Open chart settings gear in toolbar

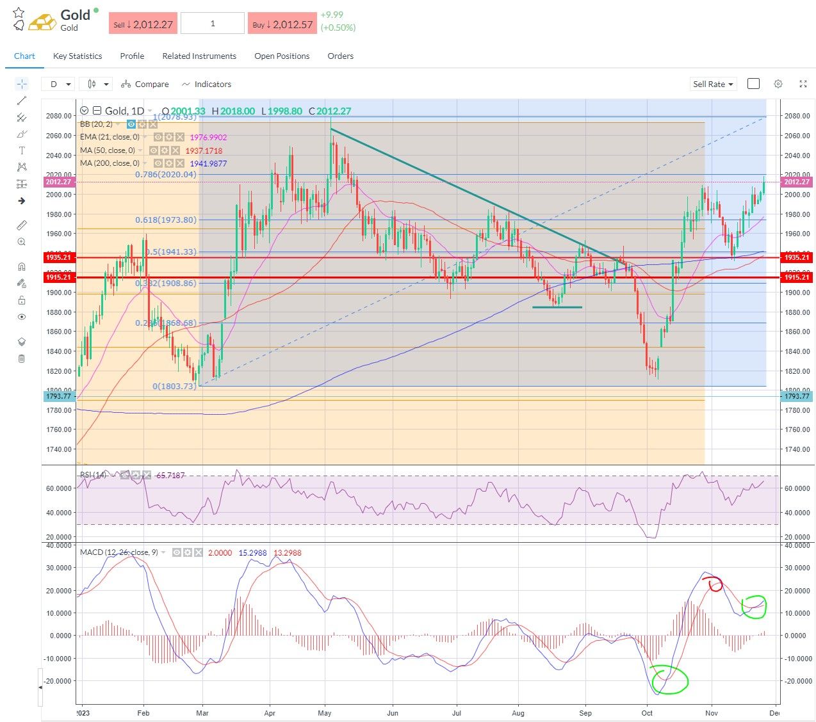point(778,84)
